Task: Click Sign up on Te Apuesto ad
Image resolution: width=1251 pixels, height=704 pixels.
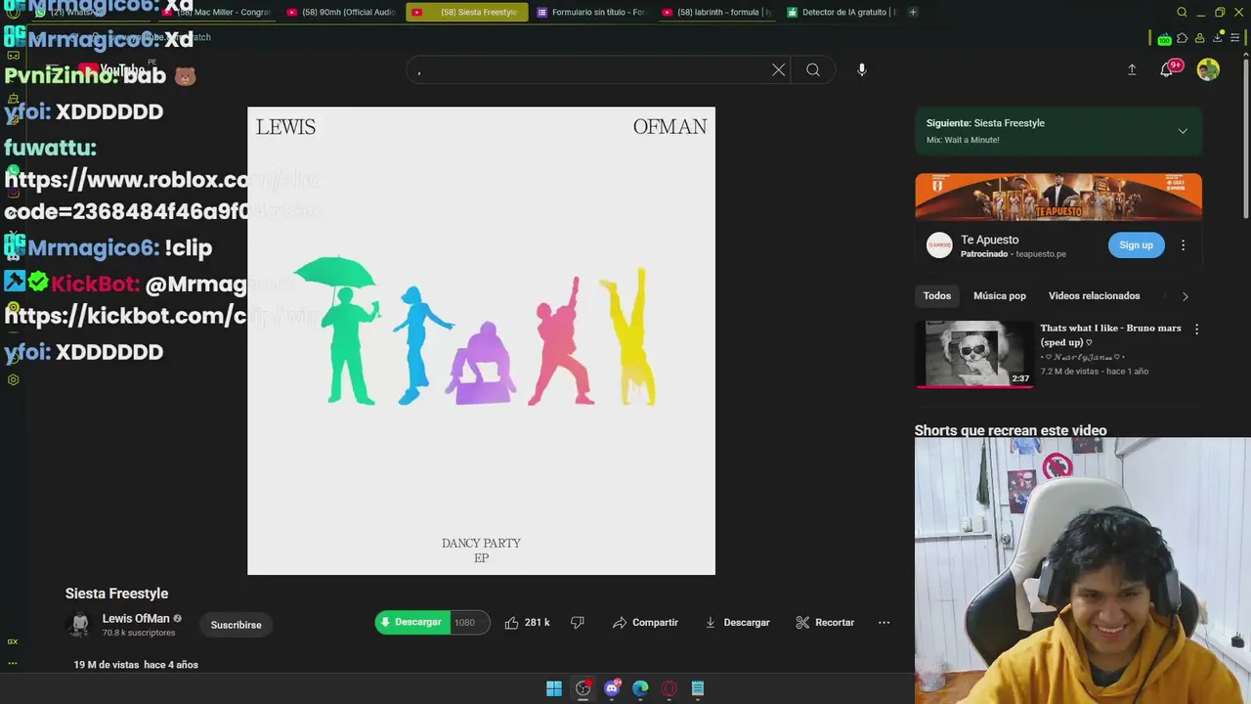Action: (1136, 245)
